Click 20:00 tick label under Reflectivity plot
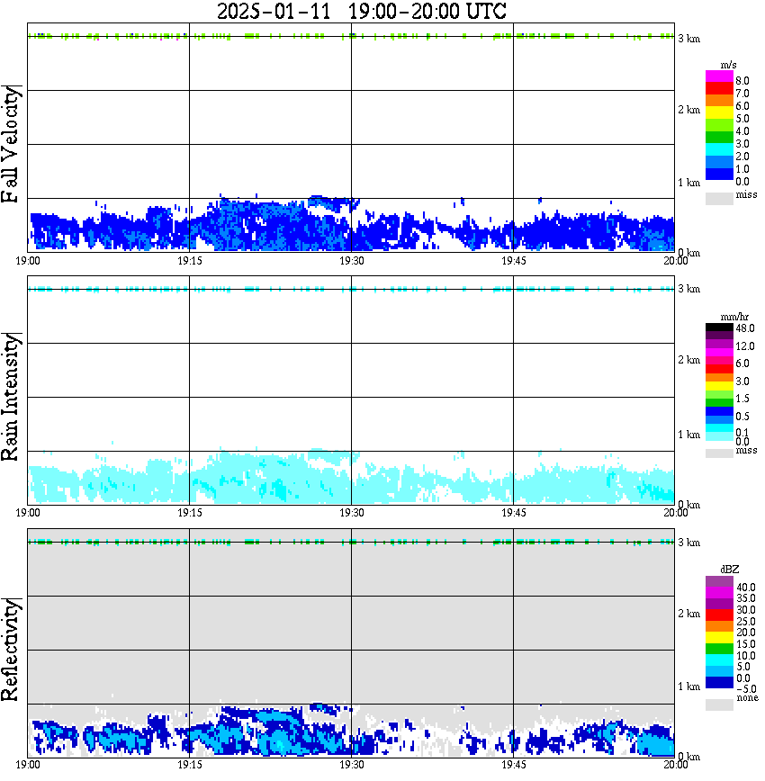765x781 pixels. [x=676, y=765]
